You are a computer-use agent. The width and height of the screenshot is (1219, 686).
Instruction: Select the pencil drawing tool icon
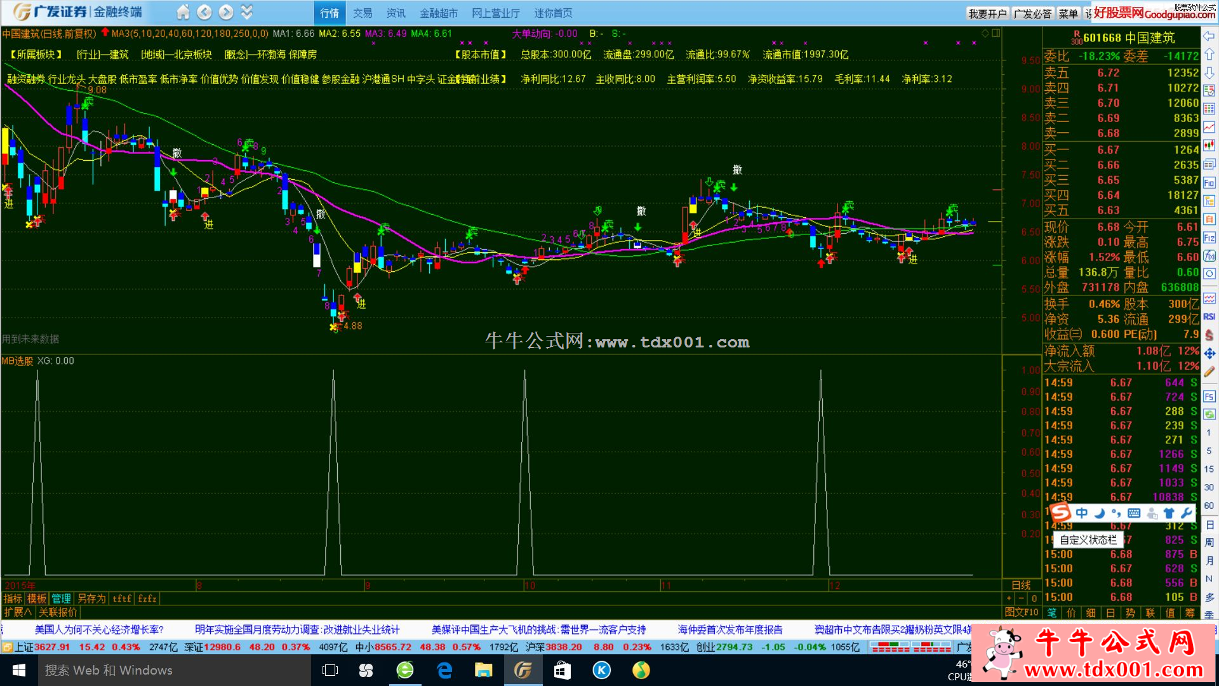pyautogui.click(x=1209, y=372)
